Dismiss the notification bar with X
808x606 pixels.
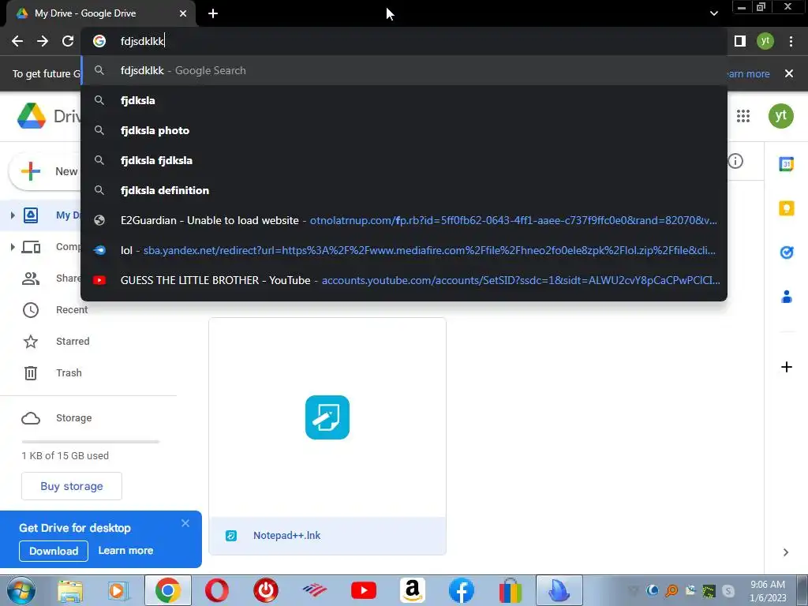789,73
